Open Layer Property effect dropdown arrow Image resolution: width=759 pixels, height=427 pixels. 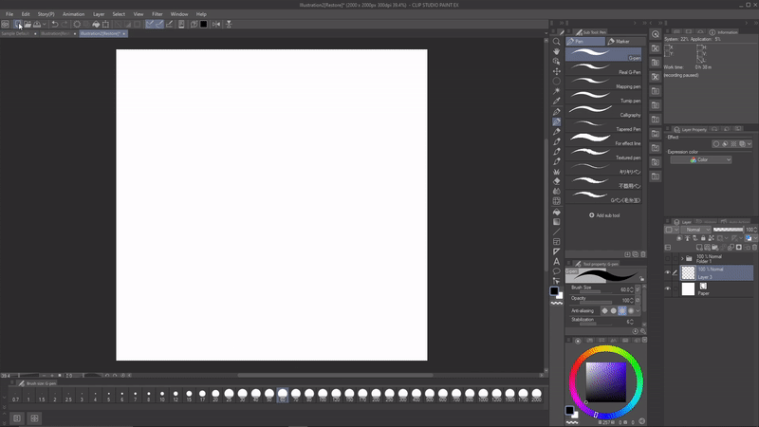(750, 144)
